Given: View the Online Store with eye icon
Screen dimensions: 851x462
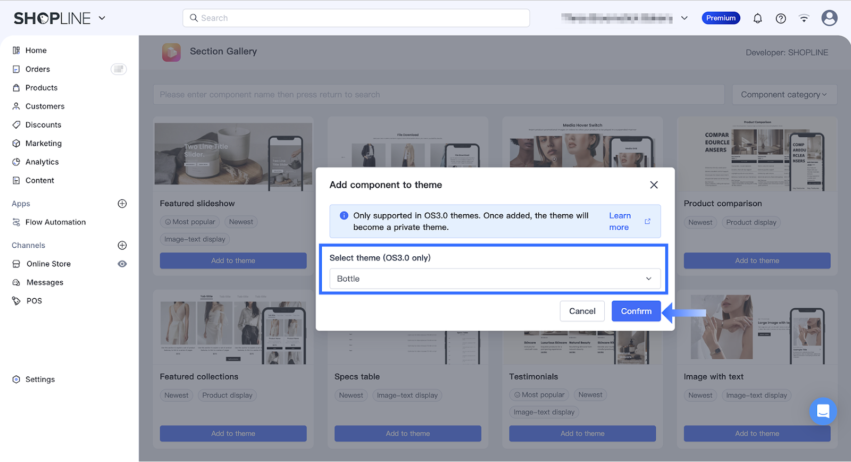Looking at the screenshot, I should [x=122, y=264].
